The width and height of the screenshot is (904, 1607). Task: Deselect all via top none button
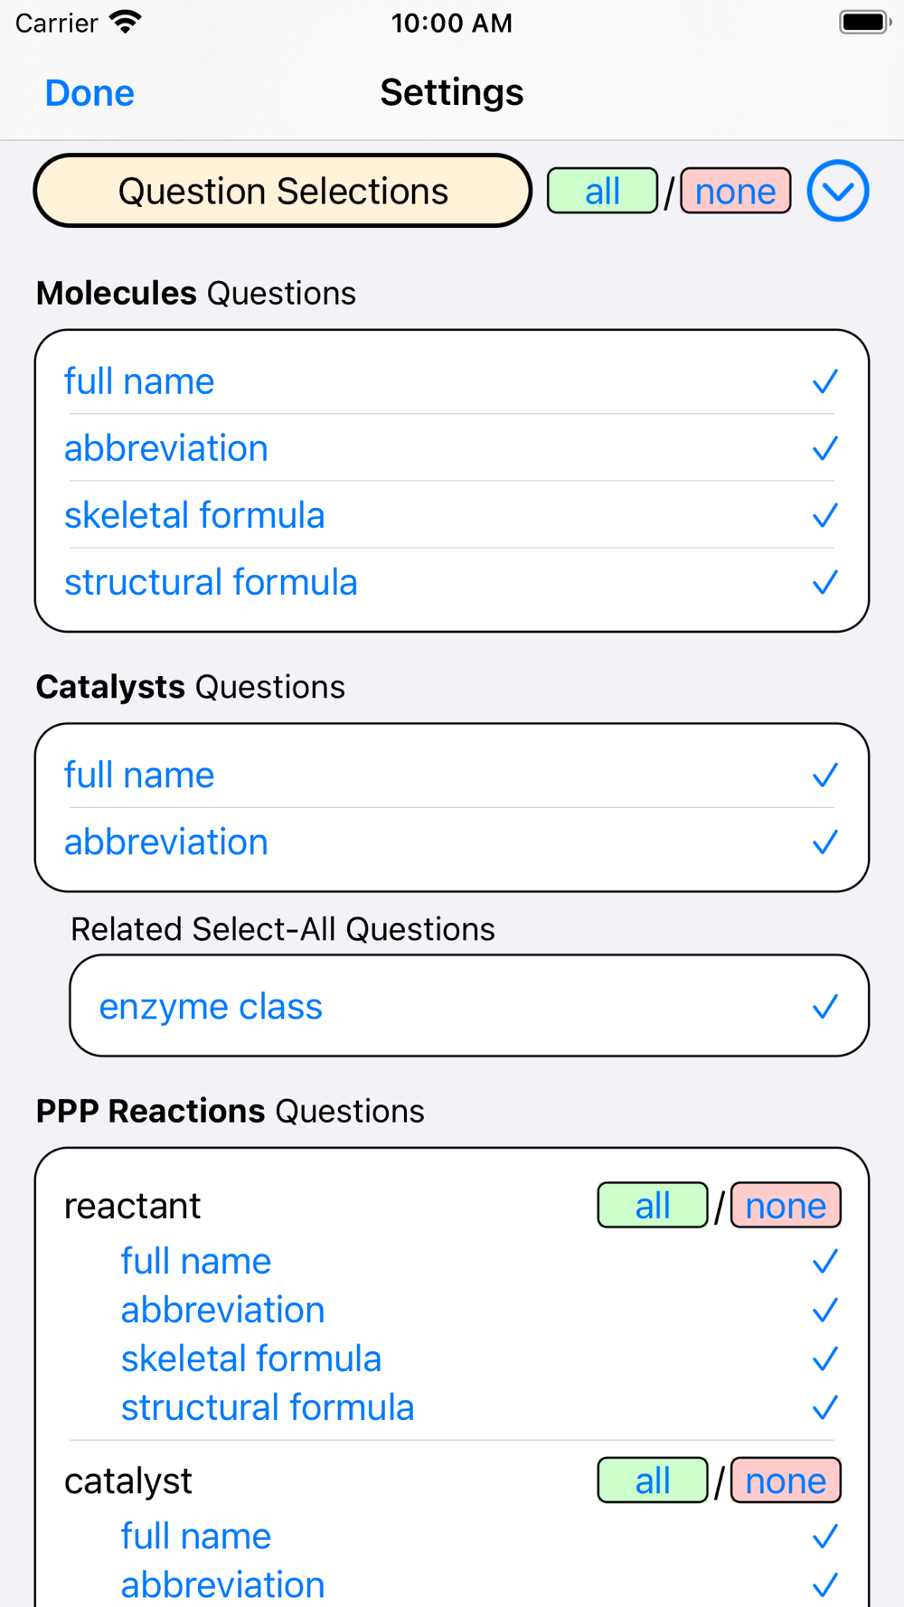point(736,191)
